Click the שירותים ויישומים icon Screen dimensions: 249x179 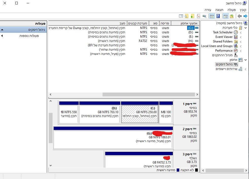[240, 69]
